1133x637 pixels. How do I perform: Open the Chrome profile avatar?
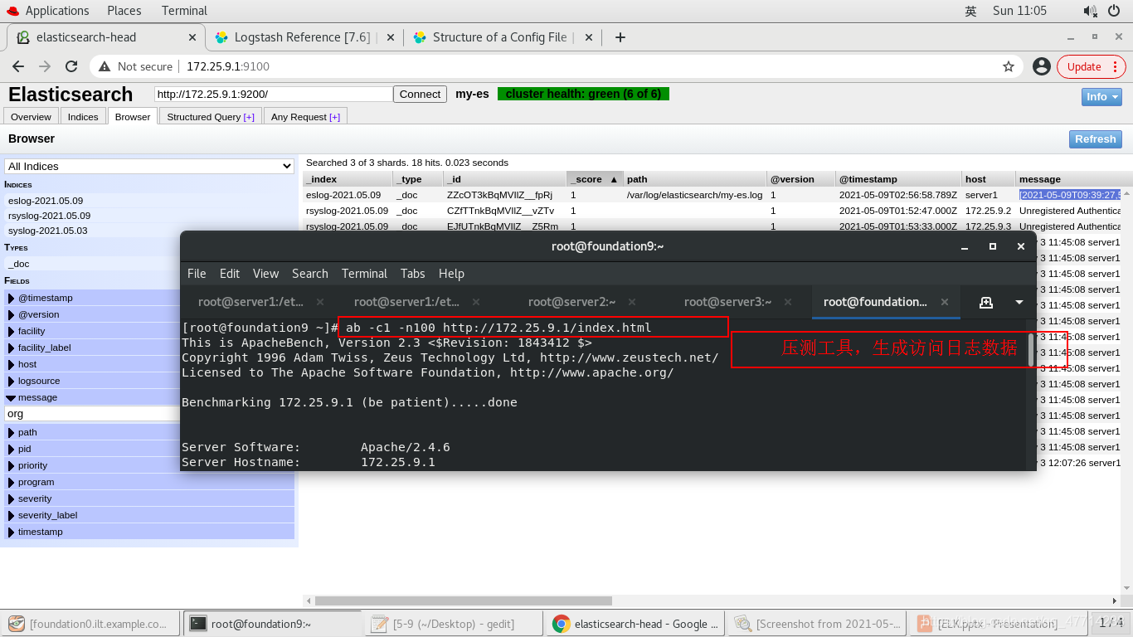coord(1042,66)
